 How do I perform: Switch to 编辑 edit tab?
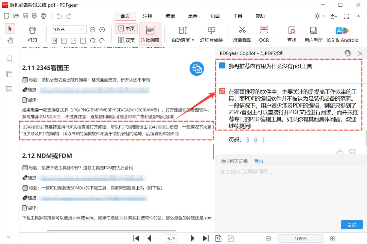(x=170, y=16)
